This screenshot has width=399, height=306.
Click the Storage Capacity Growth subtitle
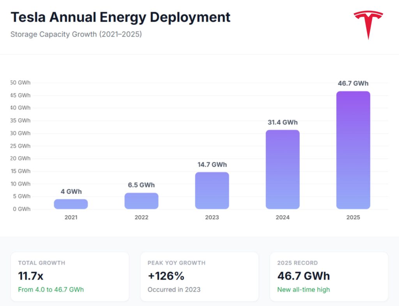coord(76,34)
